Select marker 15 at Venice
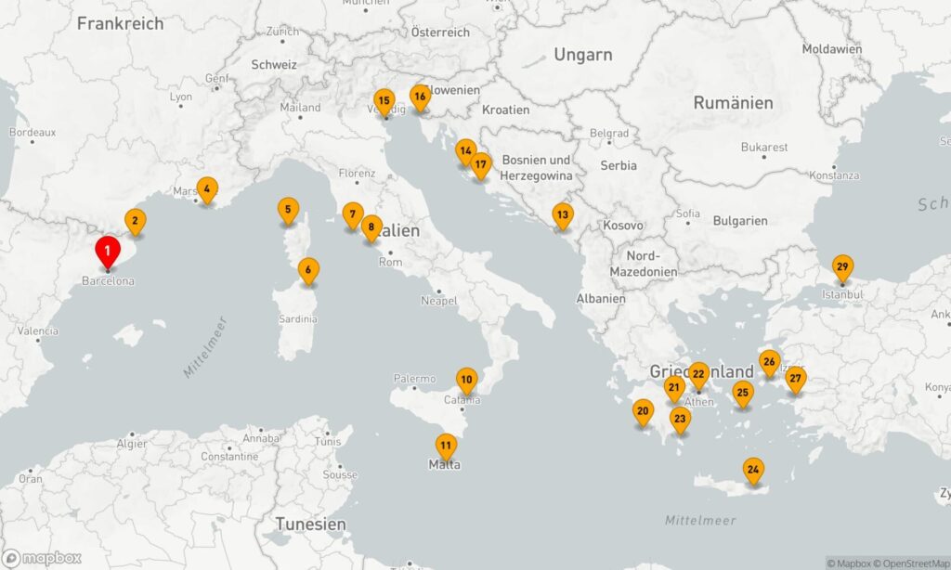 [384, 101]
